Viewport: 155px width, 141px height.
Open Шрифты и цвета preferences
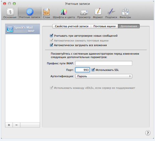pyautogui.click(x=64, y=13)
